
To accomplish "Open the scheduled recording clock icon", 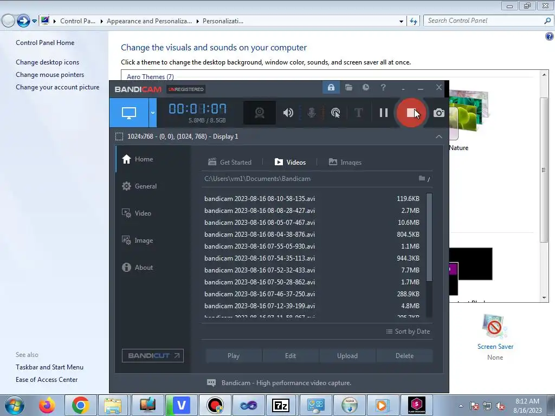I will (366, 87).
